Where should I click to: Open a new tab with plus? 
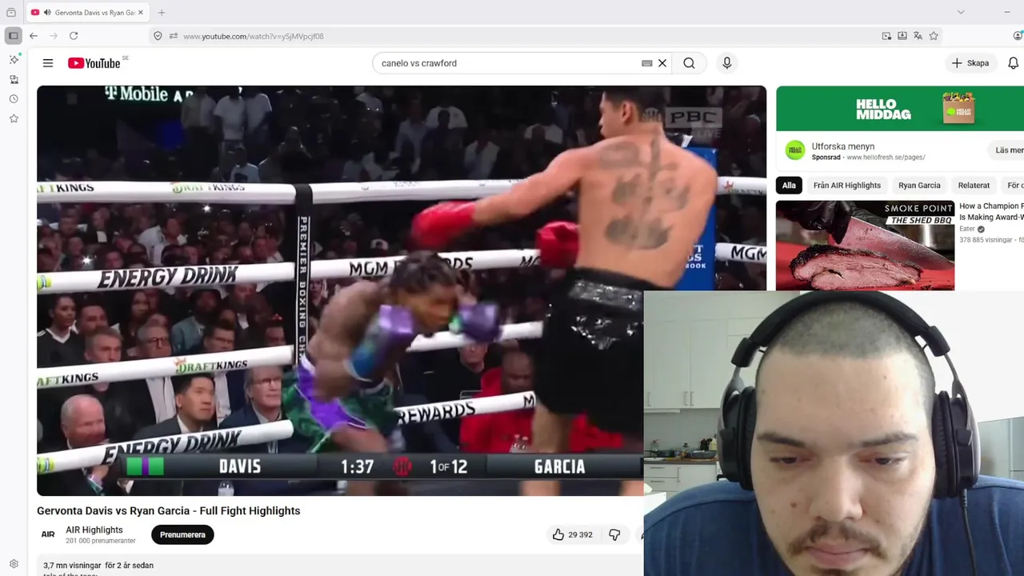point(162,13)
